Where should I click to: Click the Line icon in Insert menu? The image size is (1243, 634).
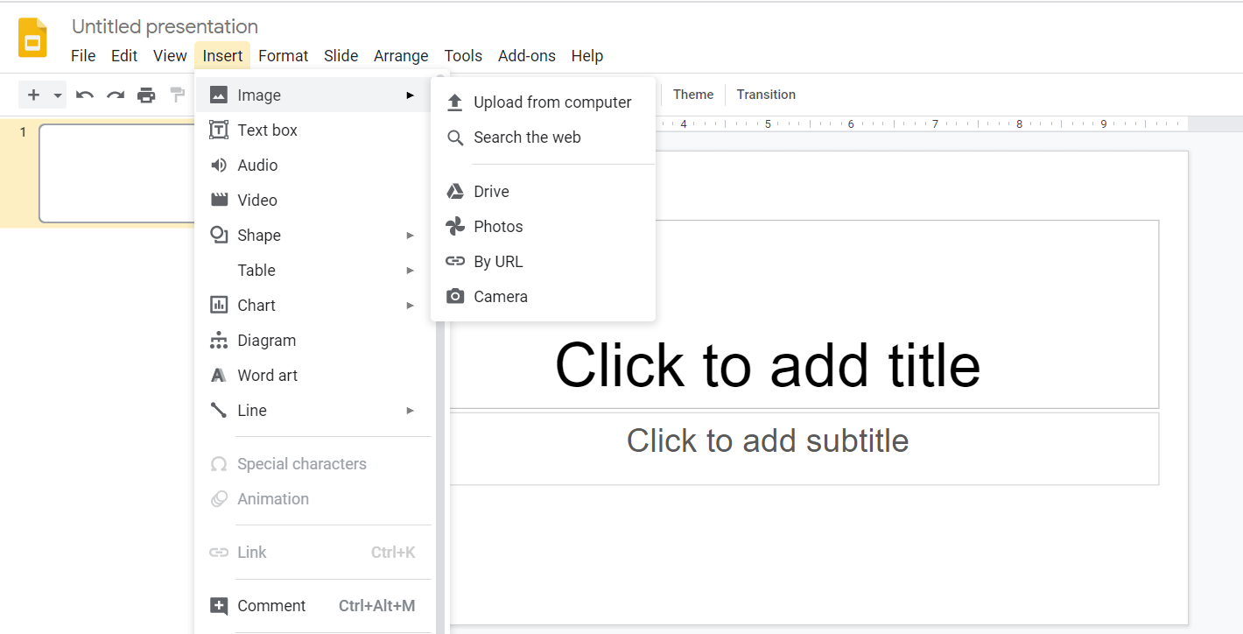click(219, 410)
